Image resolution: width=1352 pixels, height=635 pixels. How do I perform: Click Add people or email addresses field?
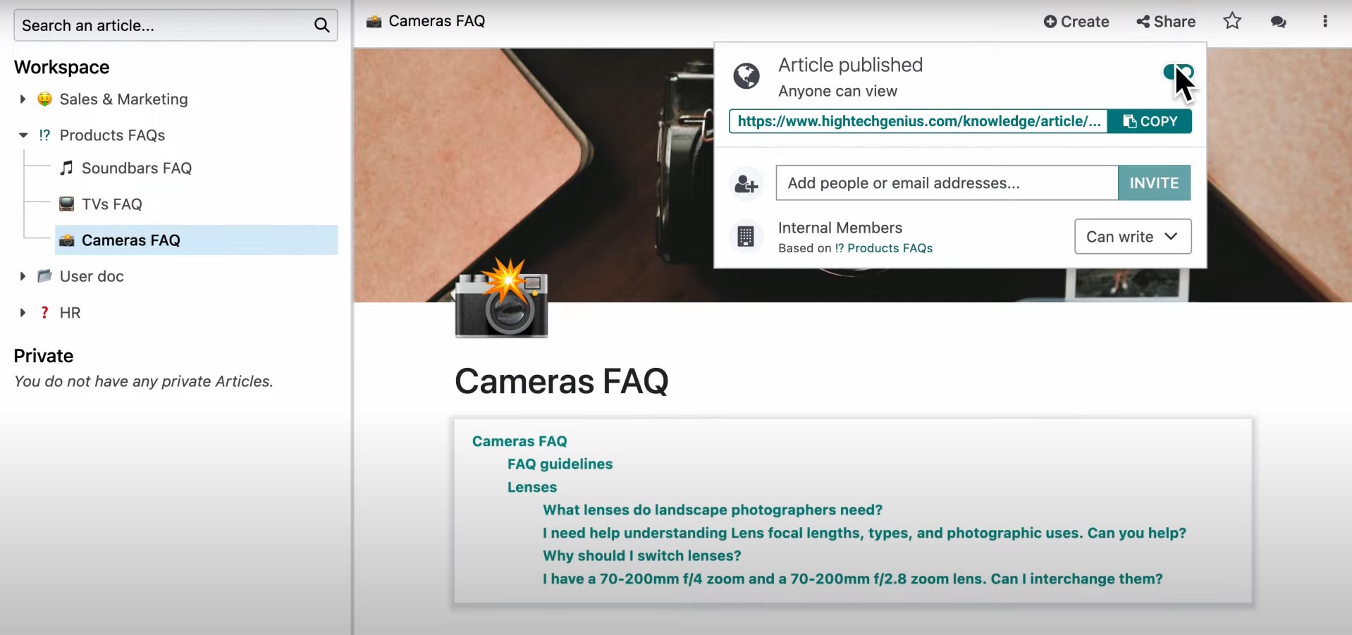coord(947,183)
